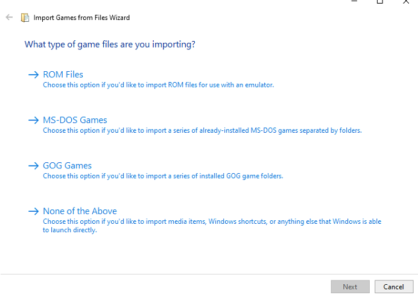Maximize the wizard window
This screenshot has width=418, height=295.
(x=380, y=2)
